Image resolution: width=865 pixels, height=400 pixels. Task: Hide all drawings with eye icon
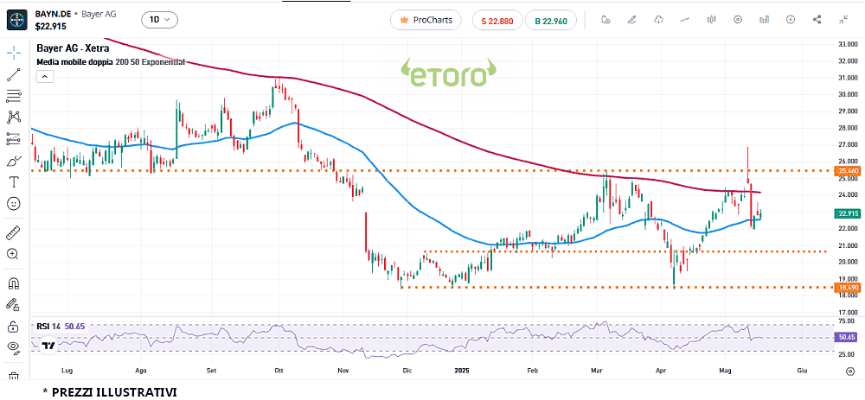pyautogui.click(x=13, y=347)
